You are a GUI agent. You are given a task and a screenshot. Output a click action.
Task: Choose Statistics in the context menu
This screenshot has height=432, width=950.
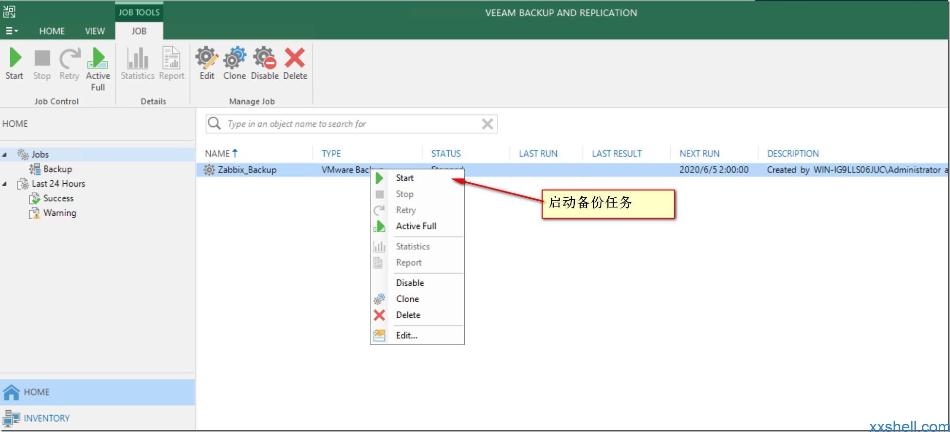click(417, 246)
